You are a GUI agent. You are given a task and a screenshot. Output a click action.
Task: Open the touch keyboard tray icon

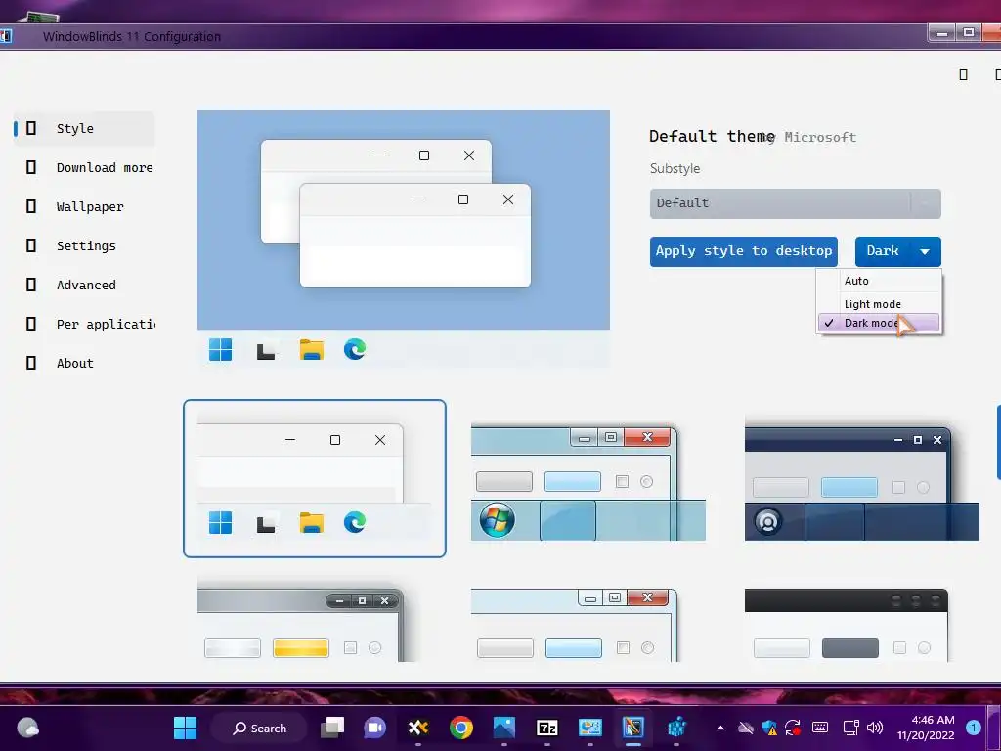point(820,728)
